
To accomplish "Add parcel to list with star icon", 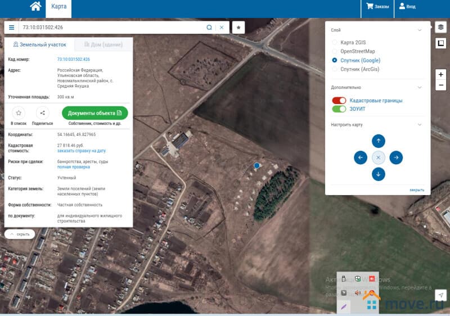I will [19, 113].
